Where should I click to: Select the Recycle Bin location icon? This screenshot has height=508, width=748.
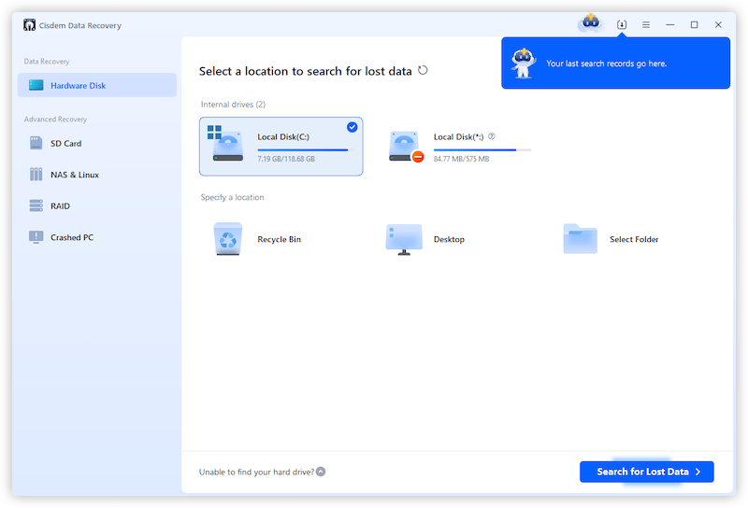point(228,239)
